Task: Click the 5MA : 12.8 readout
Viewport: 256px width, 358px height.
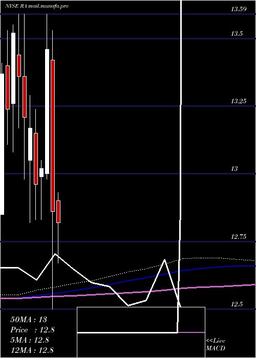Action: [30, 340]
